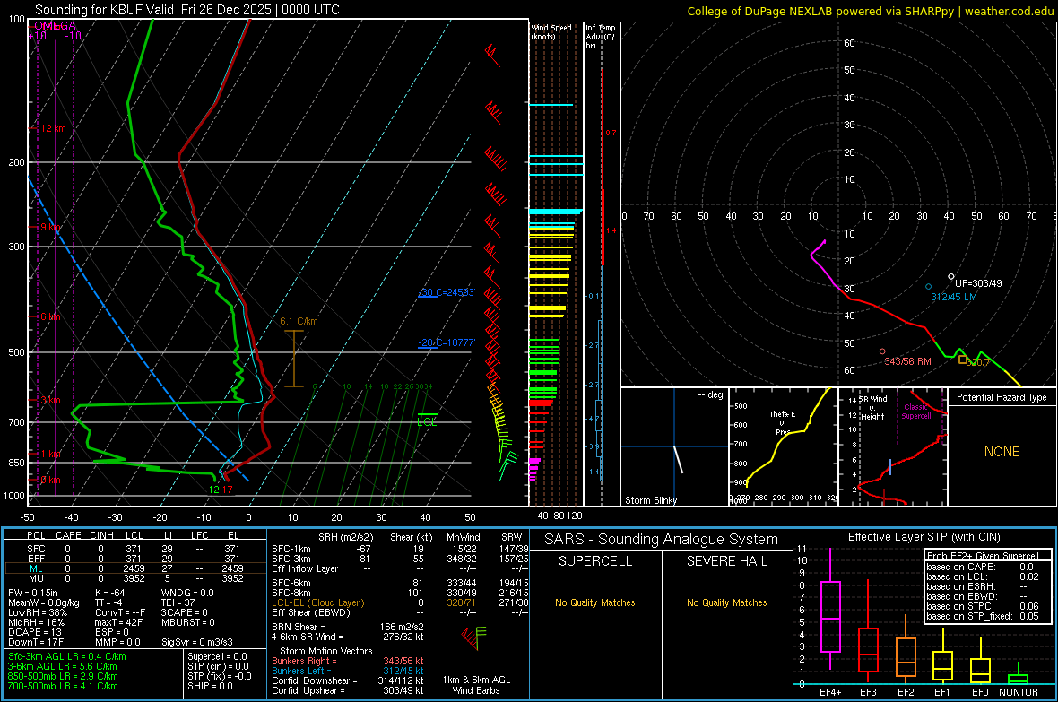The image size is (1058, 702).
Task: Click the SARS Sounding Analogue System header
Action: click(662, 540)
